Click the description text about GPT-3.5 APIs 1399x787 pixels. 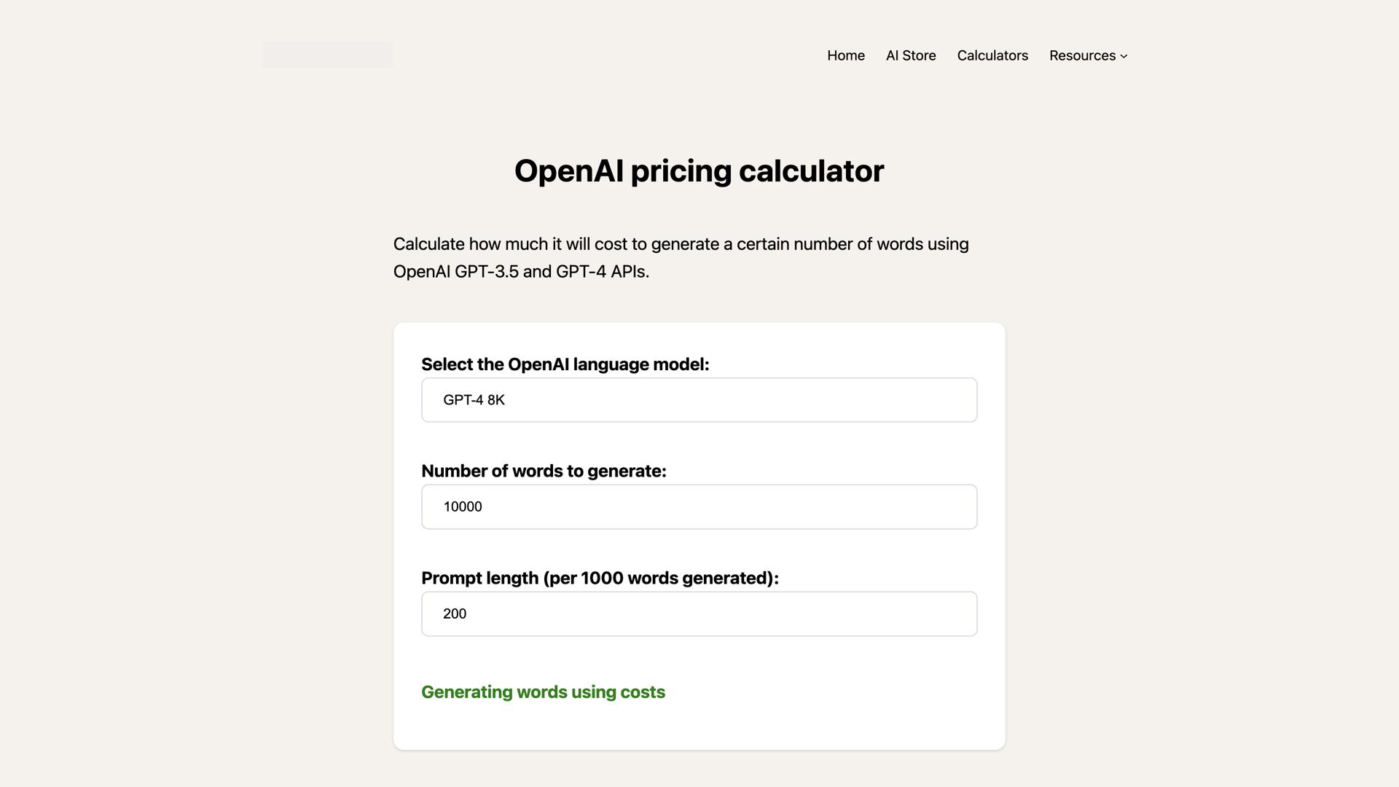(681, 257)
